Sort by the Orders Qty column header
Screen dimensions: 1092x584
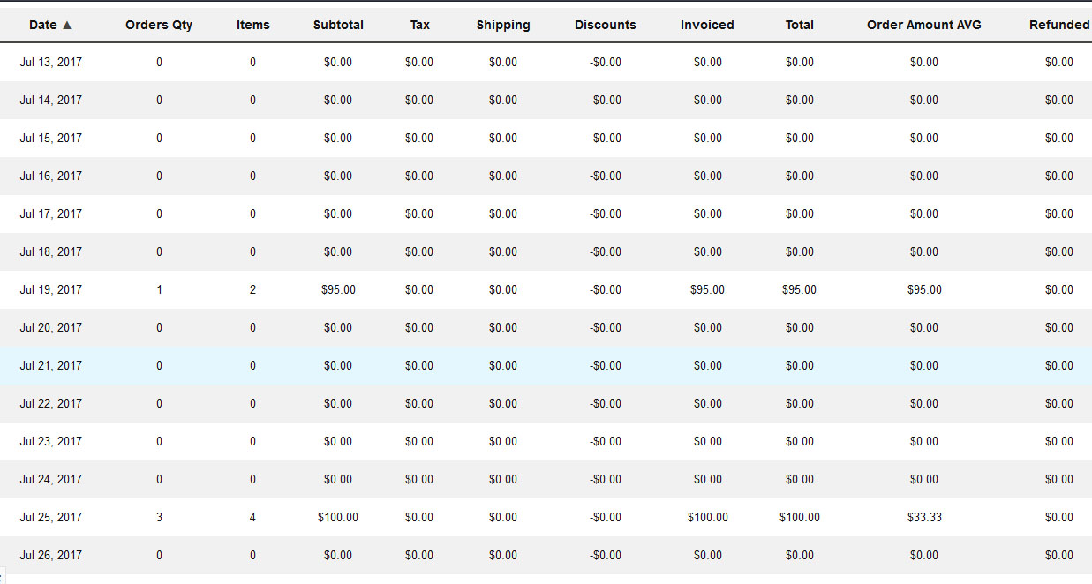(159, 25)
